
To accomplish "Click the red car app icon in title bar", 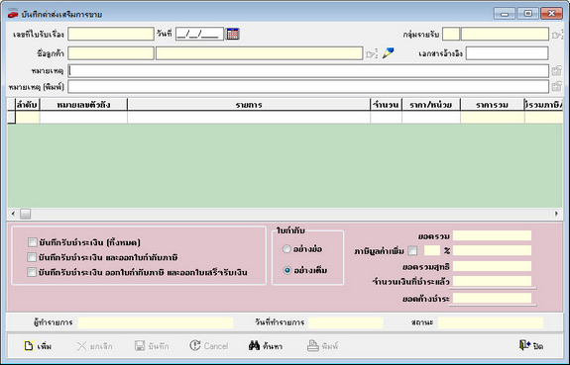I will click(x=13, y=14).
